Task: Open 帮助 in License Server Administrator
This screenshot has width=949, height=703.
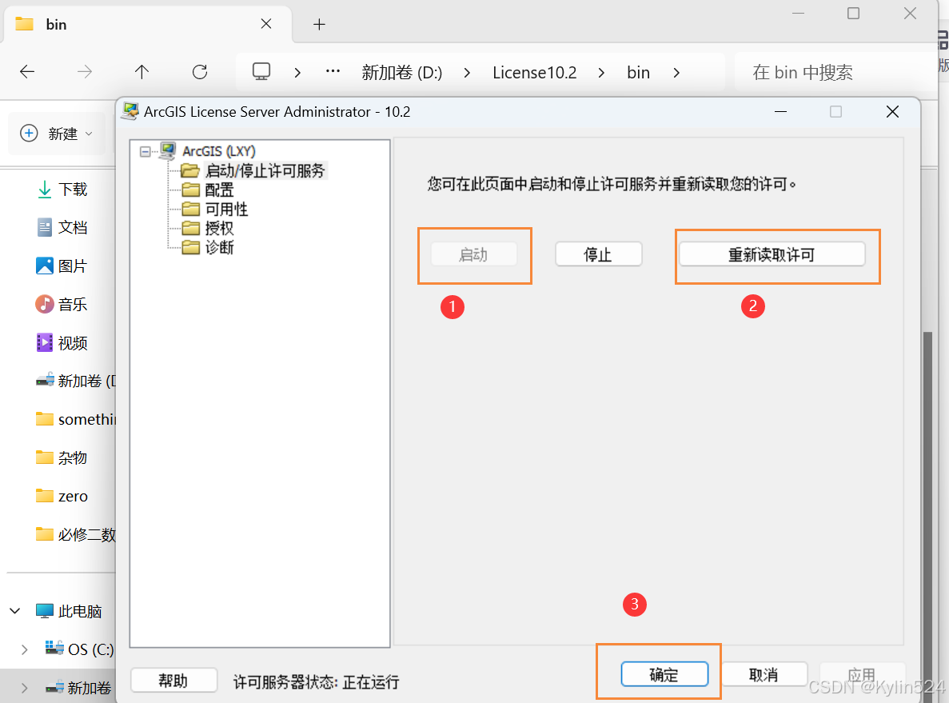Action: [173, 681]
